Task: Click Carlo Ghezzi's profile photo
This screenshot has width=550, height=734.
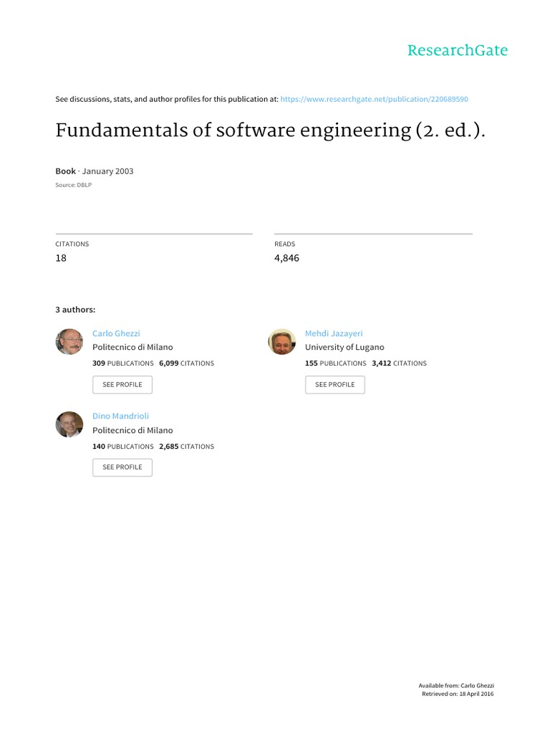Action: coord(69,341)
